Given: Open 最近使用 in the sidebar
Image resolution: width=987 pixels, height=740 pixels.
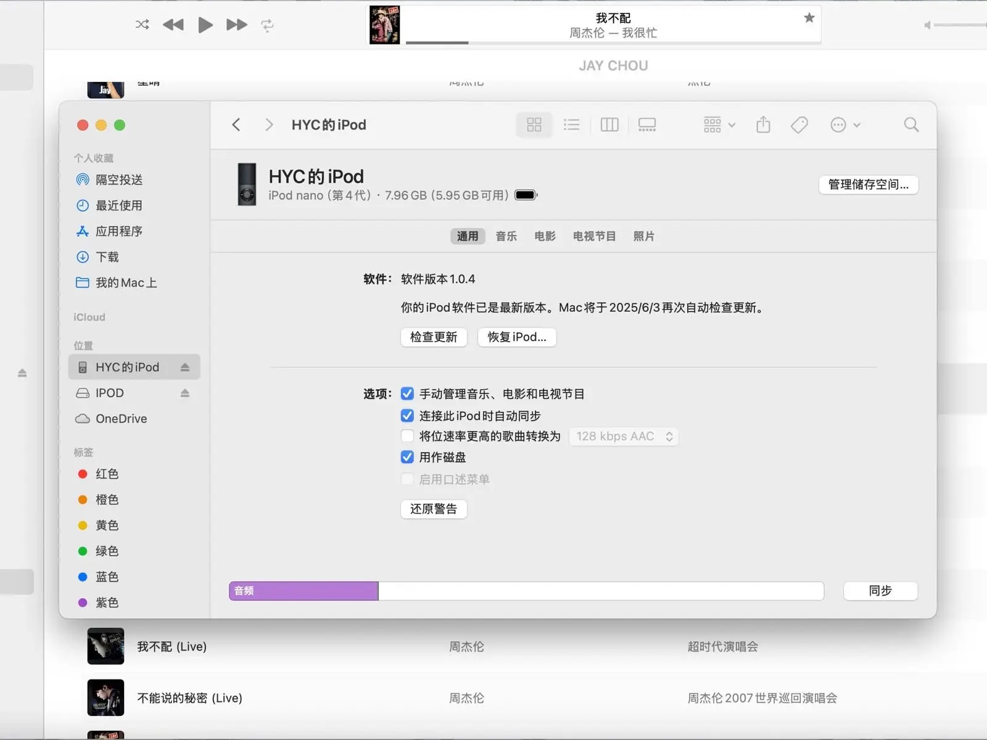Looking at the screenshot, I should [x=134, y=205].
